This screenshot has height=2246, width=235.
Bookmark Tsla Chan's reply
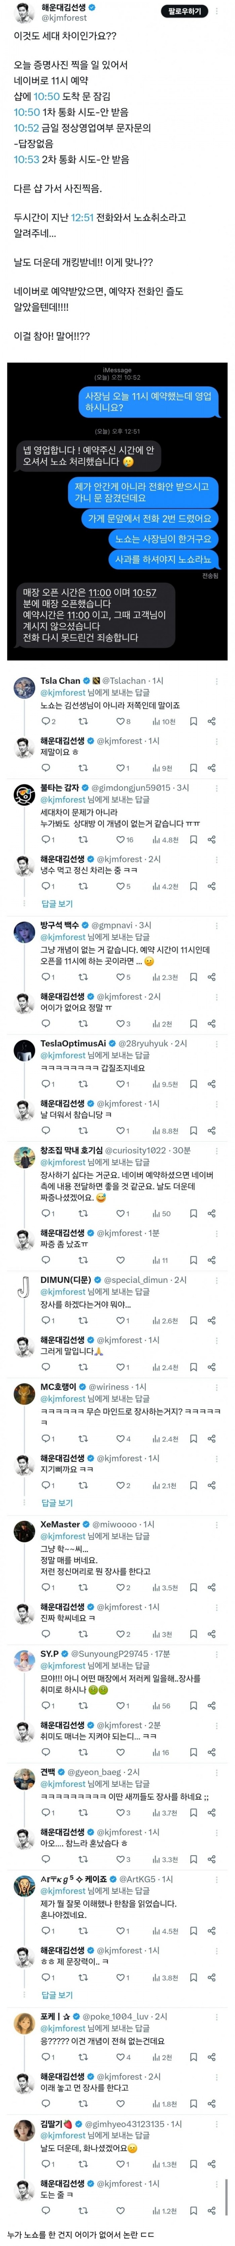click(193, 721)
